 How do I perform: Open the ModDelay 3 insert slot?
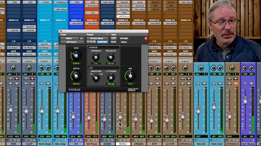[x=60, y=2]
